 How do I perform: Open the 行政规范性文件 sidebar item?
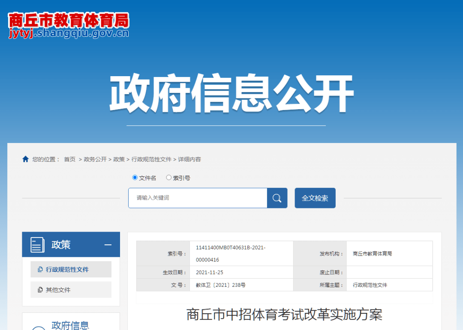tap(71, 269)
